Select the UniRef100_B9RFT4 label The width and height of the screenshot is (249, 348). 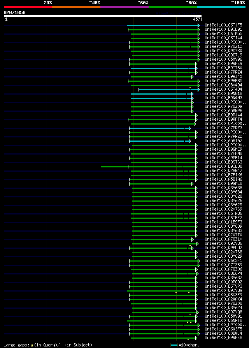(x=223, y=120)
